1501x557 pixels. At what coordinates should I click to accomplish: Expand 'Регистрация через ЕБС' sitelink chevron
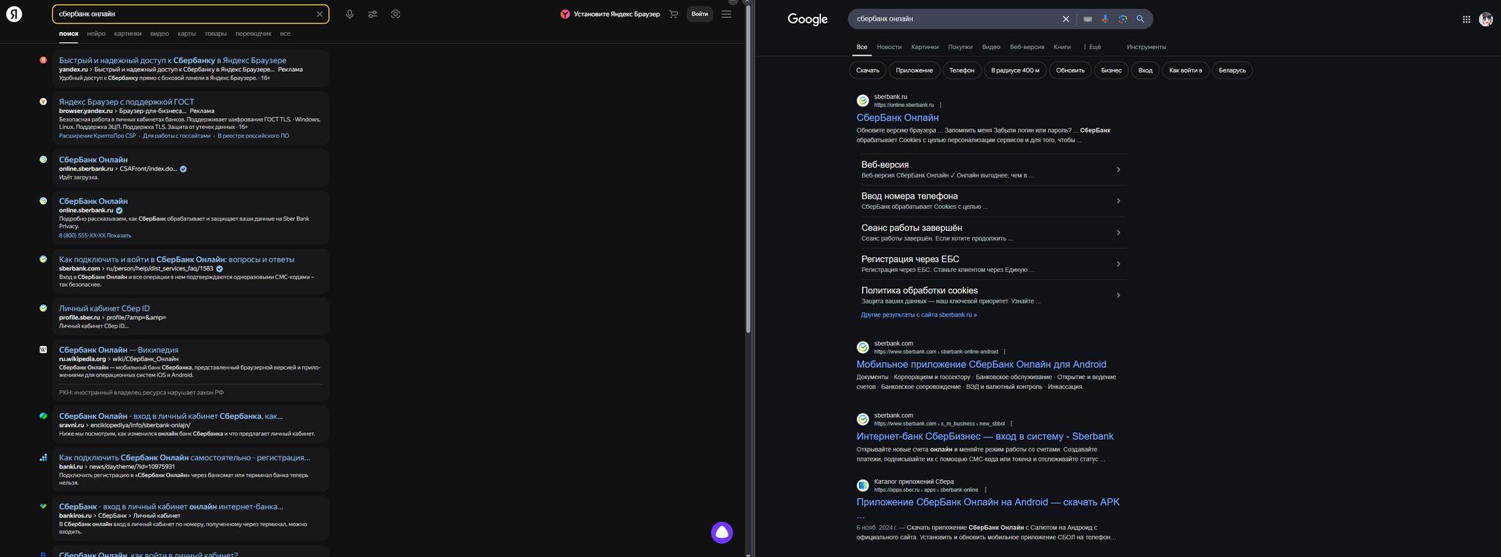[x=1118, y=264]
